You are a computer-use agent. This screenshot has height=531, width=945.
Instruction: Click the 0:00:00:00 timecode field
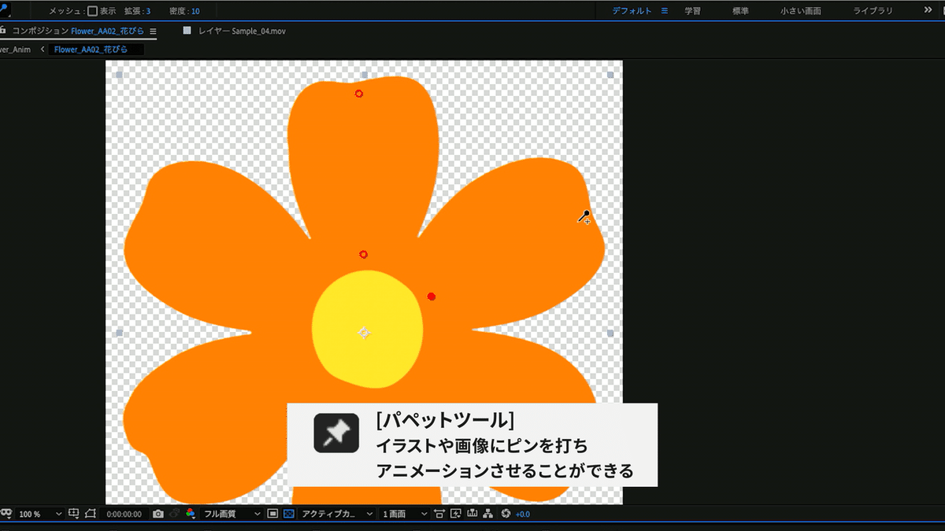point(124,514)
